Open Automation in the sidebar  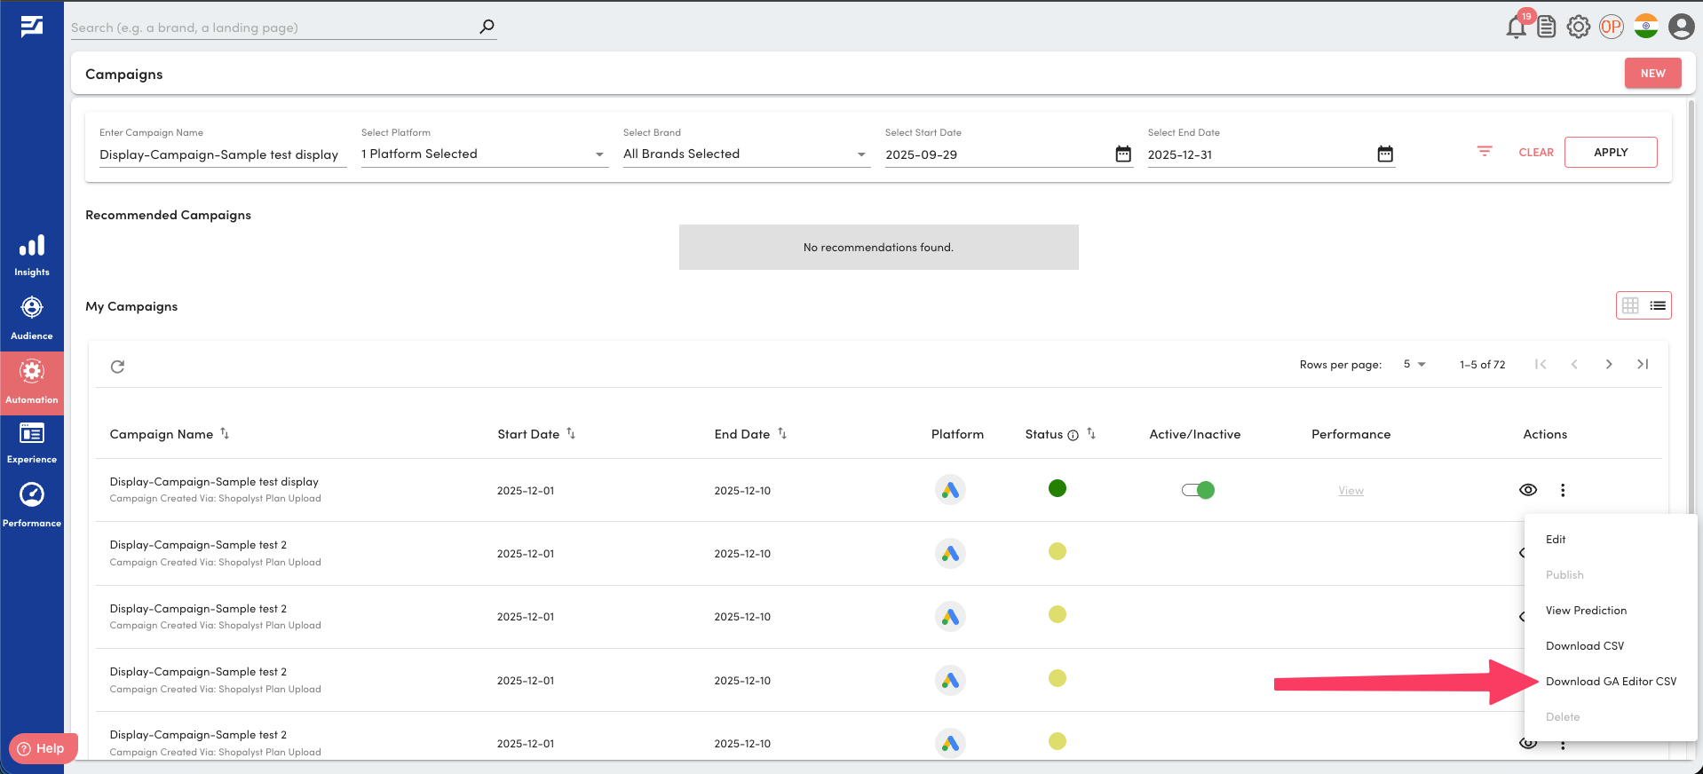coord(32,382)
